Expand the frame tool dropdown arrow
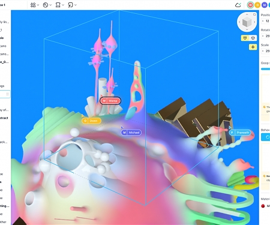270x225 pixels. 63,5
